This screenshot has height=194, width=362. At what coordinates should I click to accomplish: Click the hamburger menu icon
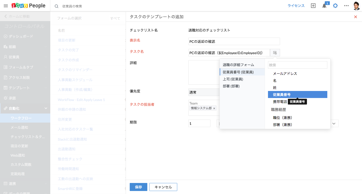[x=6, y=6]
